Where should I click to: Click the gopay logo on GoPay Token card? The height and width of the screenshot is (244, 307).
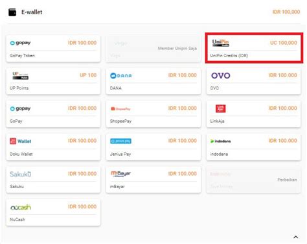[20, 43]
